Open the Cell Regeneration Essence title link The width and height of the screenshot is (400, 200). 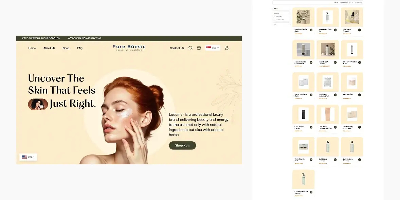pyautogui.click(x=301, y=192)
